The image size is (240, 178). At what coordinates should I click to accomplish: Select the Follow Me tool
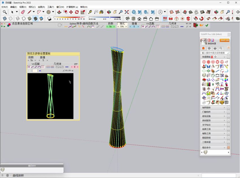click(65, 12)
